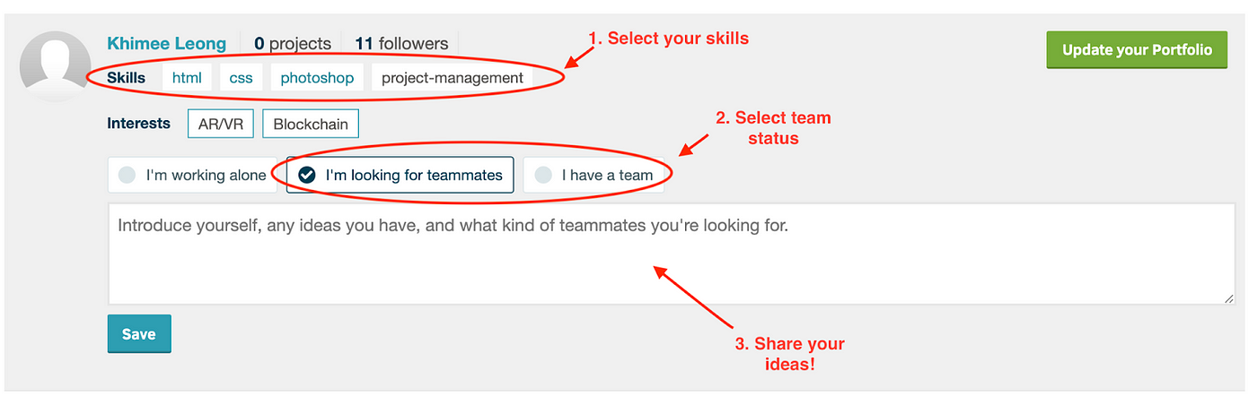Image resolution: width=1257 pixels, height=405 pixels.
Task: View the 0 projects count
Action: click(292, 43)
